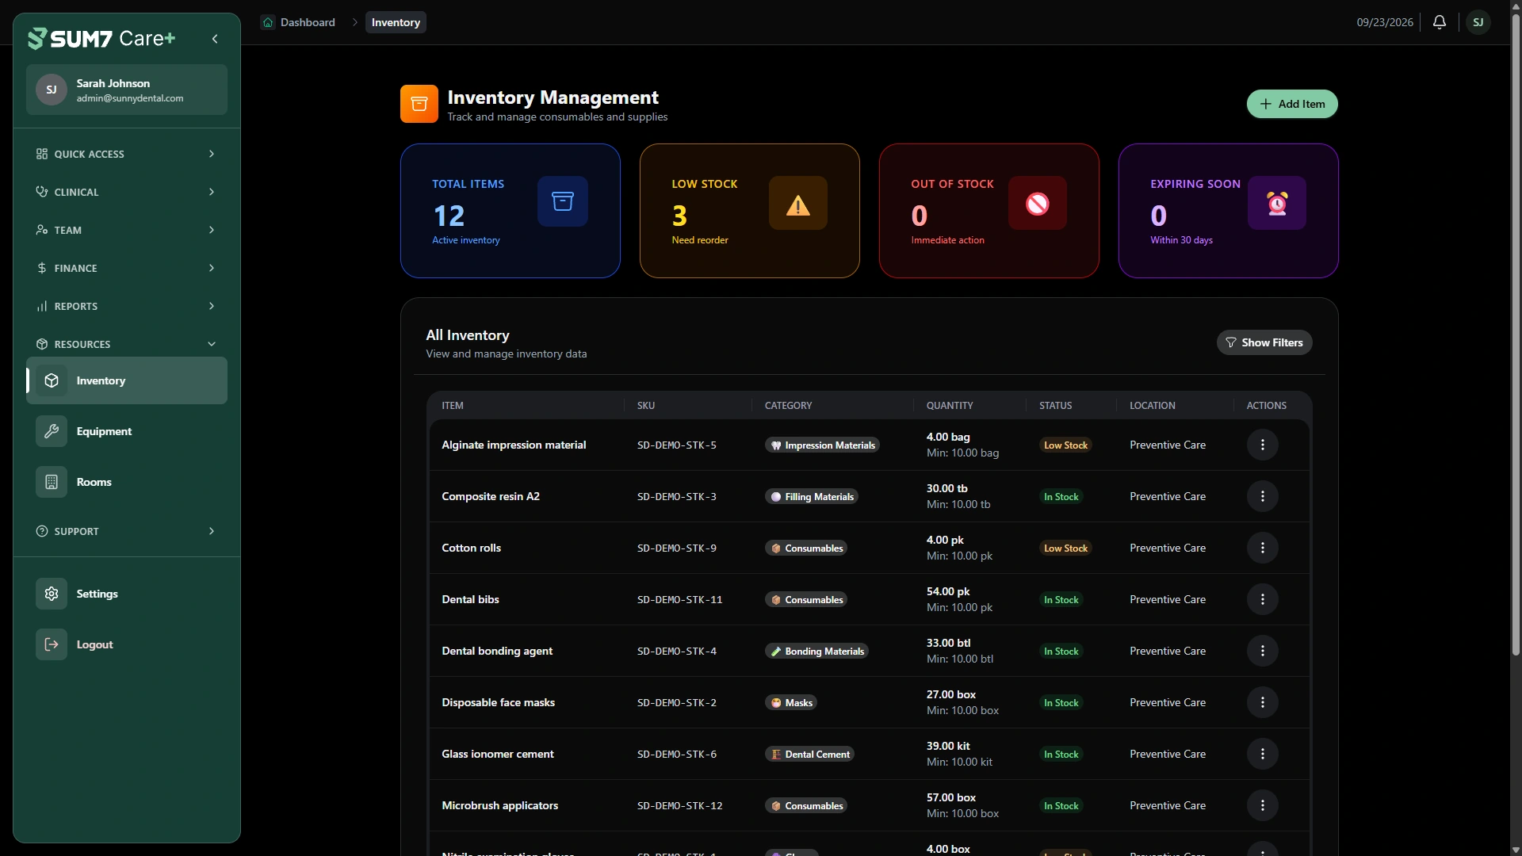Expand the Finance menu section
Screen dimensions: 1522x856
coord(127,268)
